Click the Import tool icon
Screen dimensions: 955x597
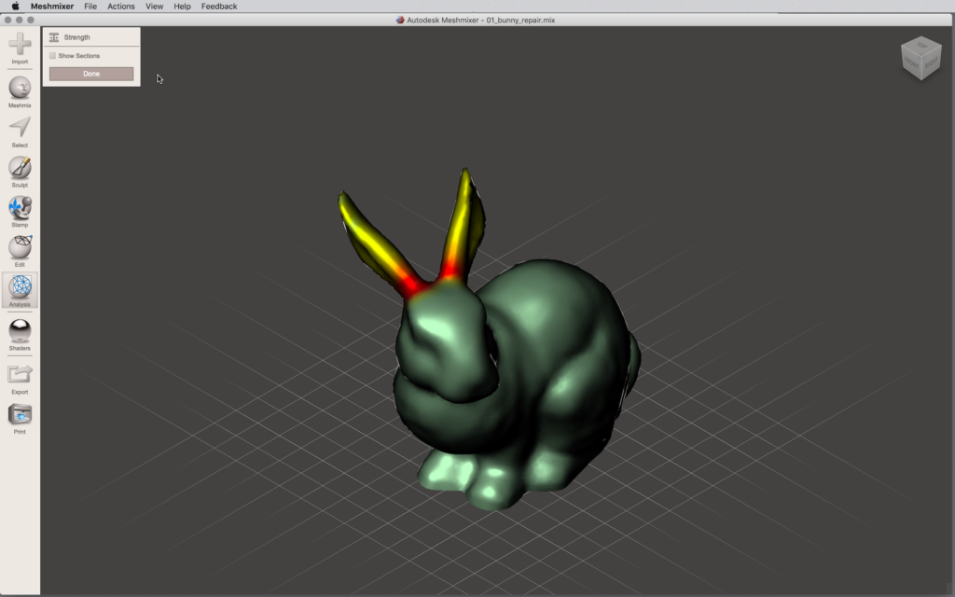pyautogui.click(x=20, y=44)
